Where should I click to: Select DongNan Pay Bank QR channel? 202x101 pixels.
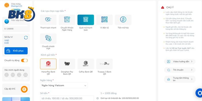point(67,64)
